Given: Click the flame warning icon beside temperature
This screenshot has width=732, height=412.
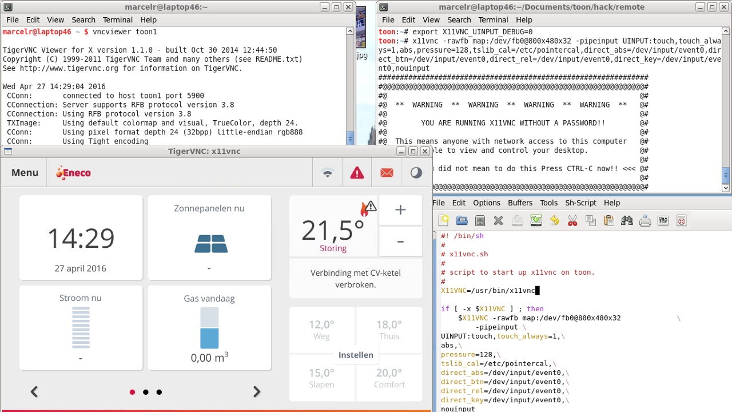Looking at the screenshot, I should [368, 208].
